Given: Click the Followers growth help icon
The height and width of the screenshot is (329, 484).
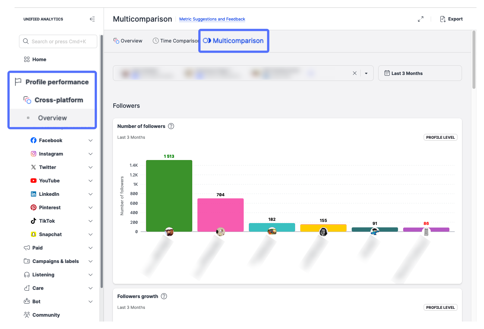Looking at the screenshot, I should coord(164,296).
